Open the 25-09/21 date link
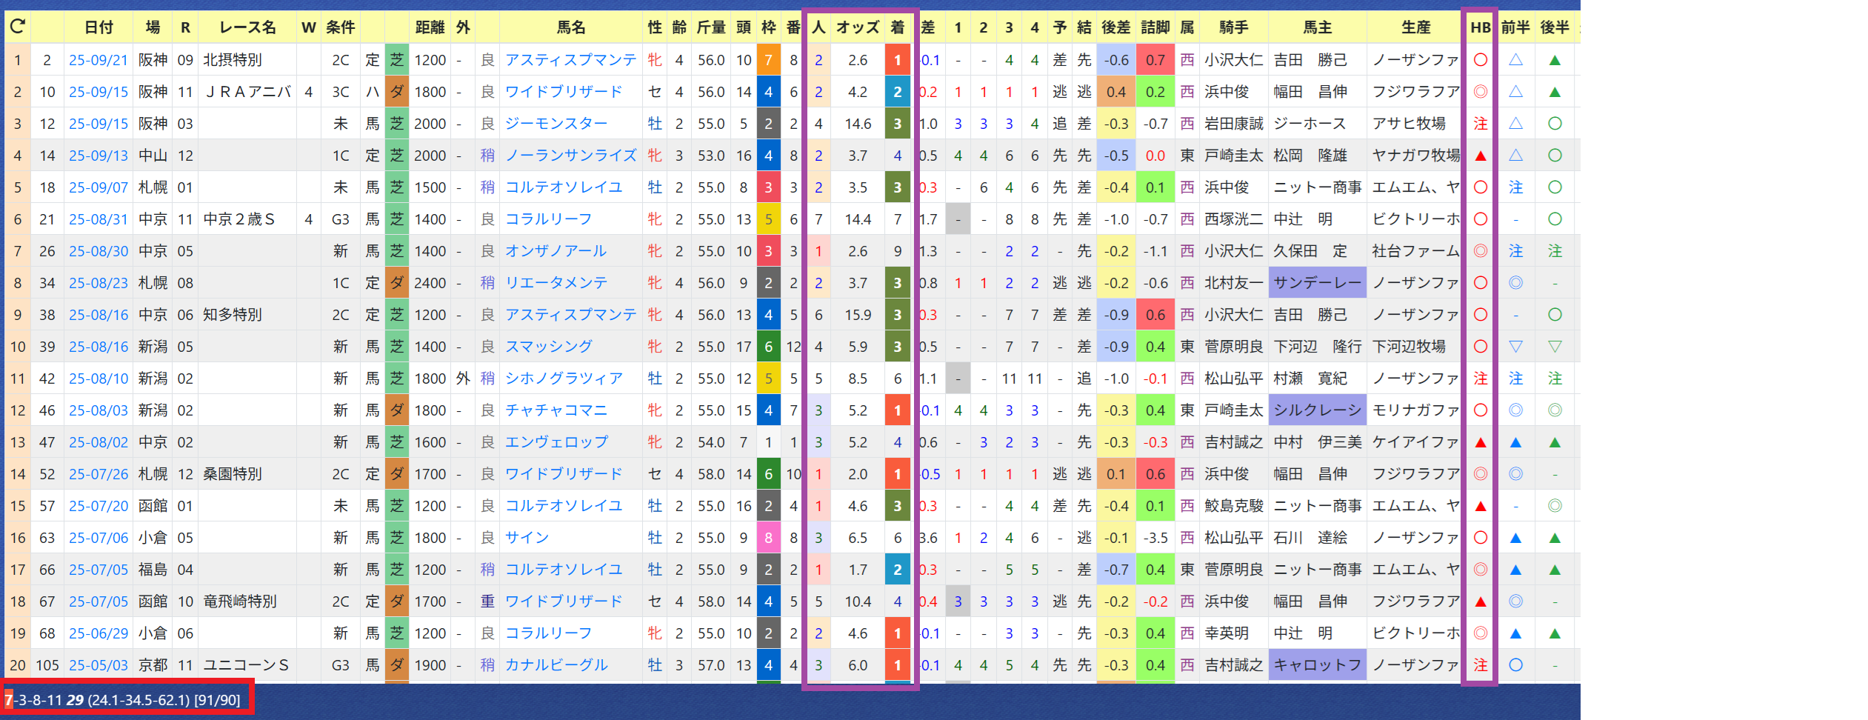This screenshot has height=720, width=1868. 99,60
